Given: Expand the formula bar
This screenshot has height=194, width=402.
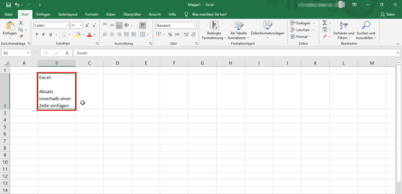Looking at the screenshot, I should pos(398,53).
